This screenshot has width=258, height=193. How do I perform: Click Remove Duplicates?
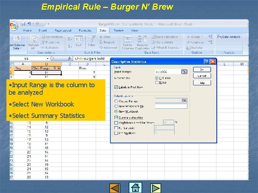(x=142, y=42)
